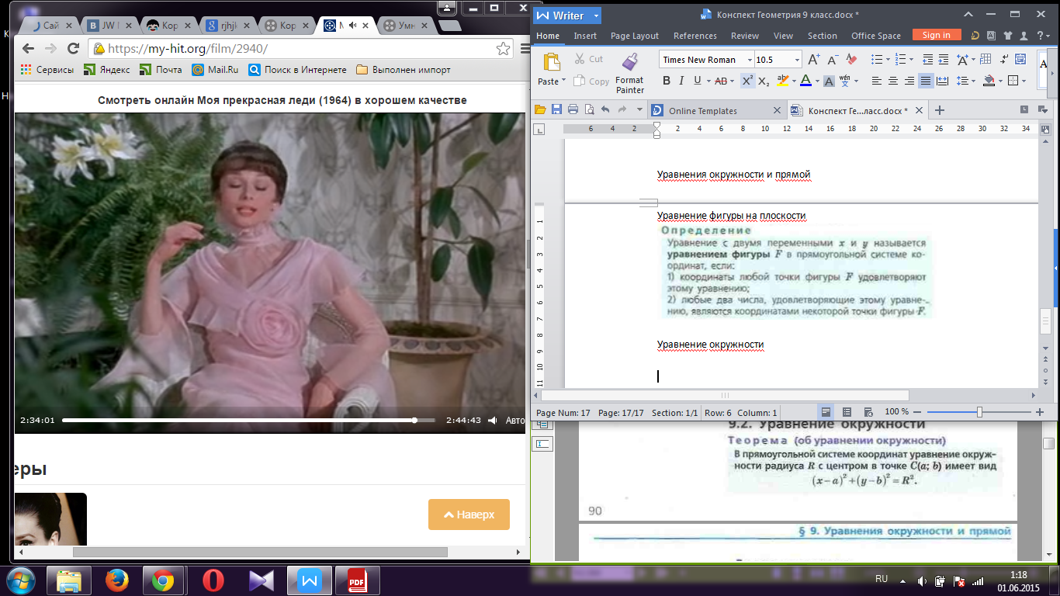
Task: Open the Page Layout ribbon tab
Action: tap(634, 36)
